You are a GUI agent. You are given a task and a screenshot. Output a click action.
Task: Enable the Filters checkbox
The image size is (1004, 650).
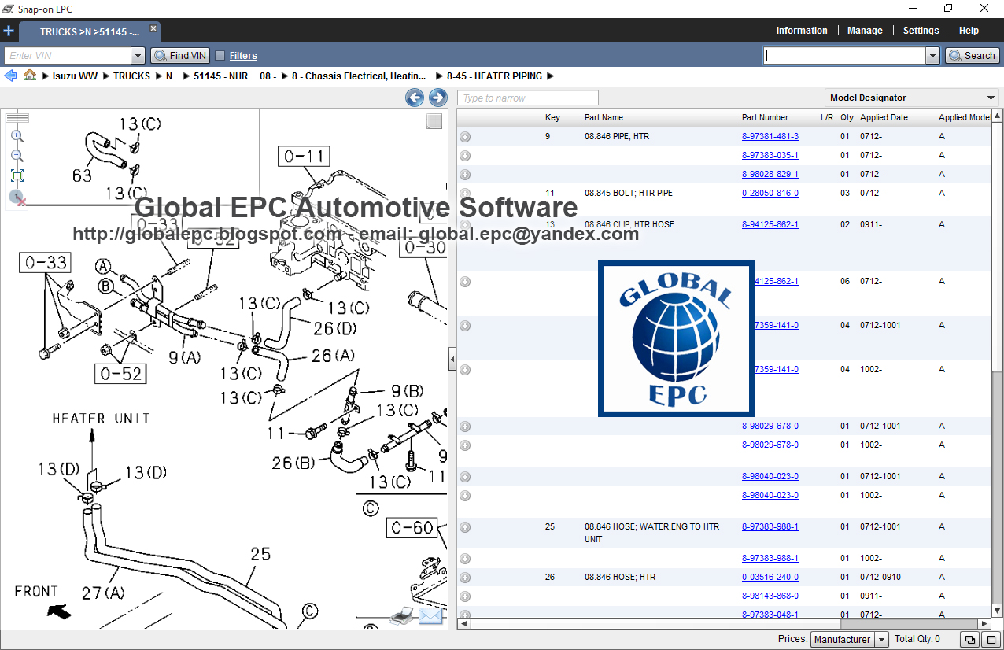click(220, 56)
